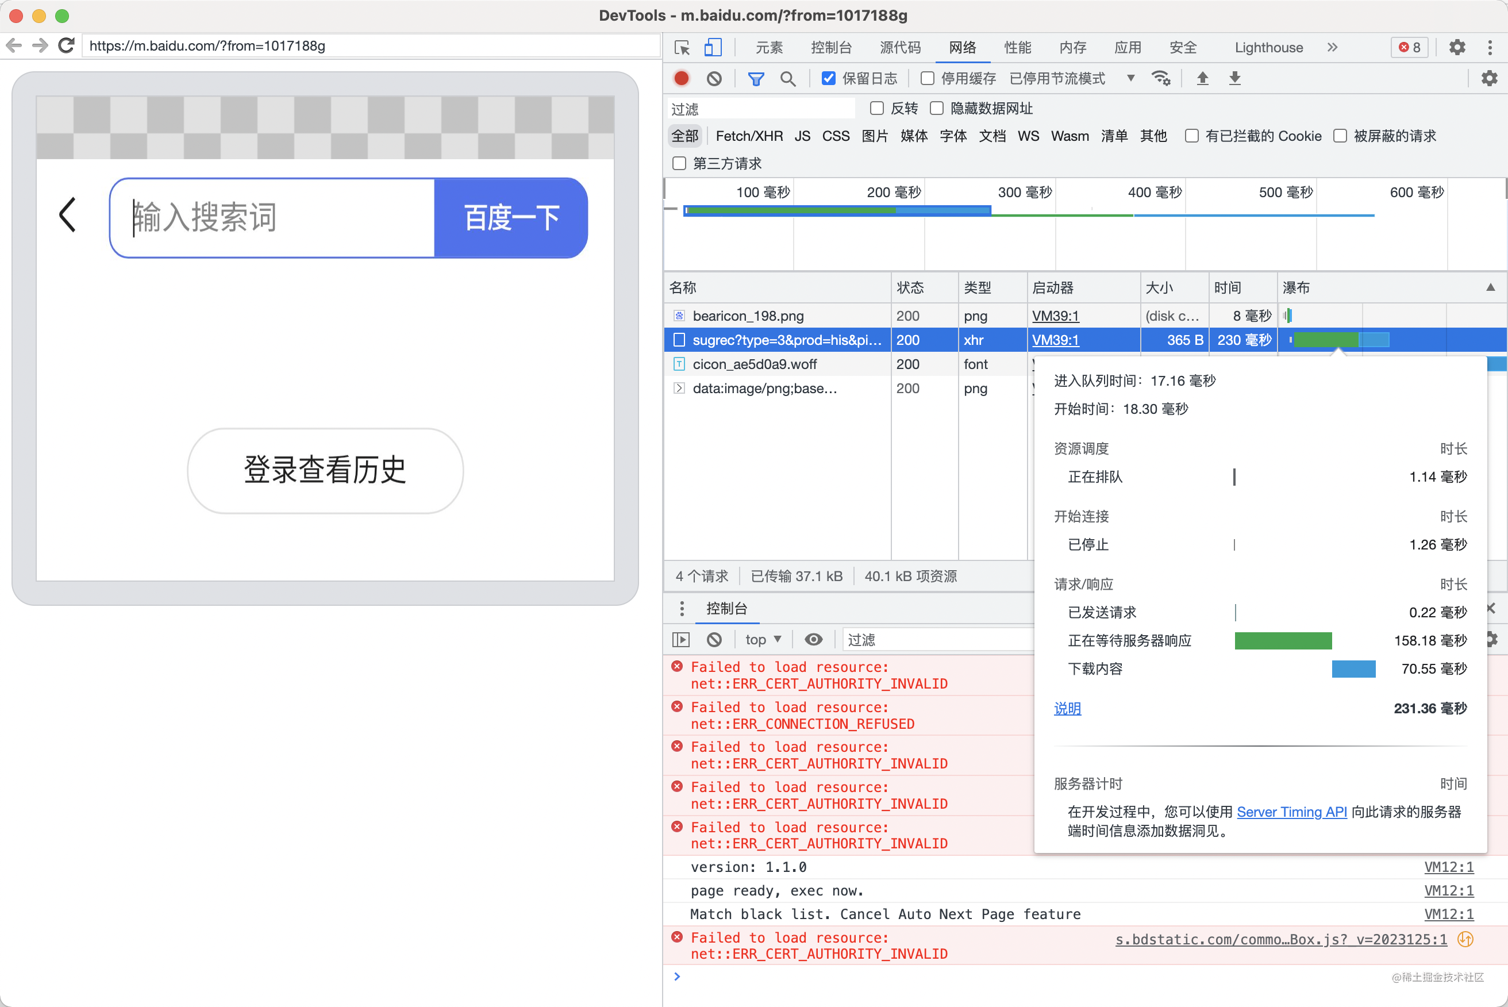Toggle the 停用缓存 checkbox

pos(926,78)
